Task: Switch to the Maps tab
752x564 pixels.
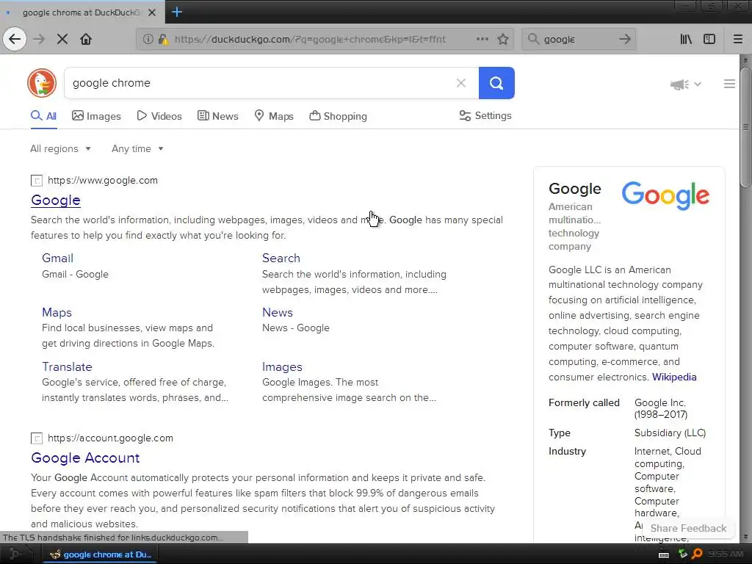Action: point(274,116)
